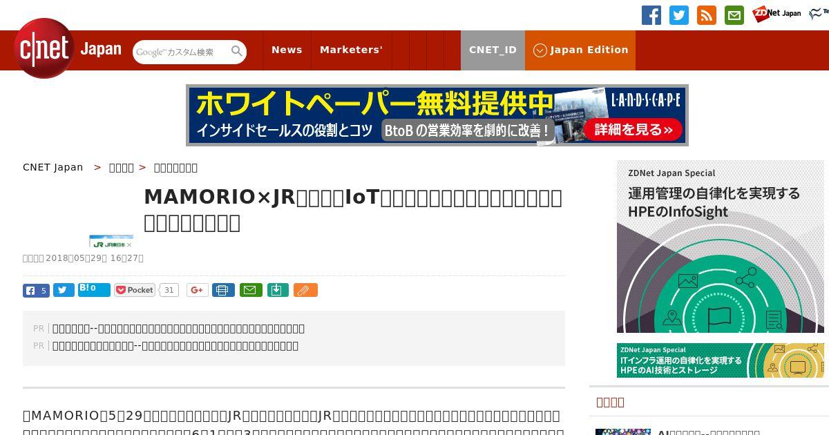Open the News menu
This screenshot has width=829, height=435.
pos(287,50)
